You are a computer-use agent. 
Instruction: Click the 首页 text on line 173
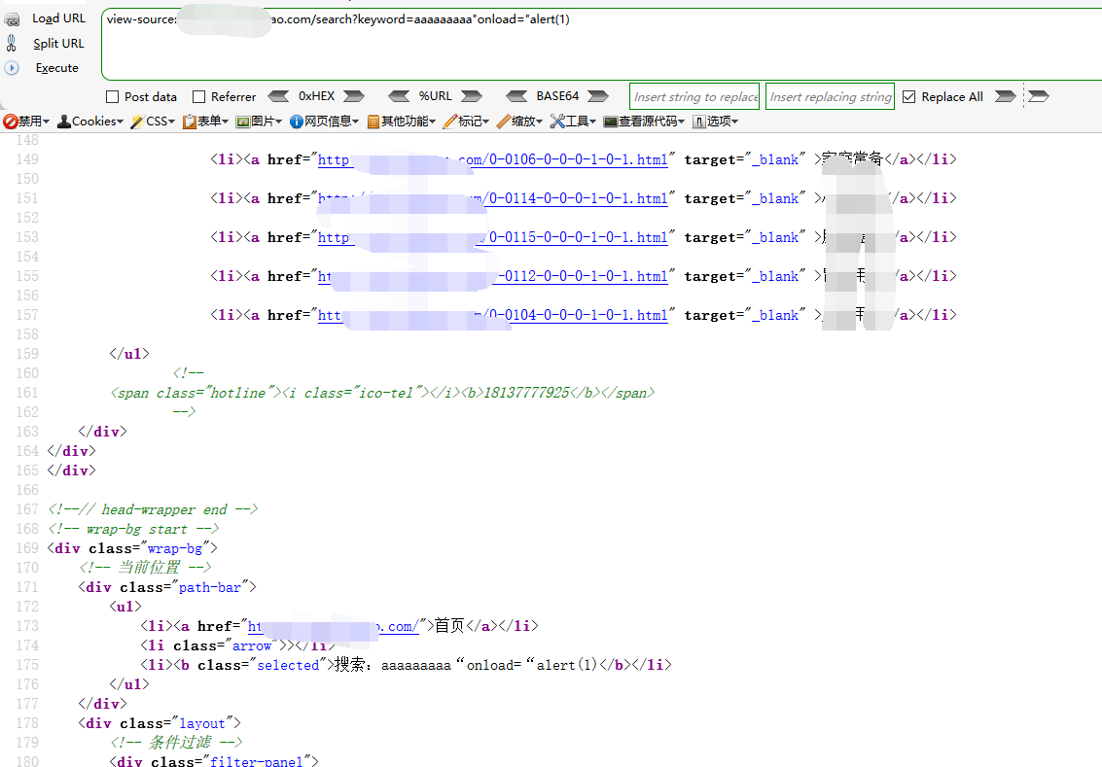click(x=449, y=626)
